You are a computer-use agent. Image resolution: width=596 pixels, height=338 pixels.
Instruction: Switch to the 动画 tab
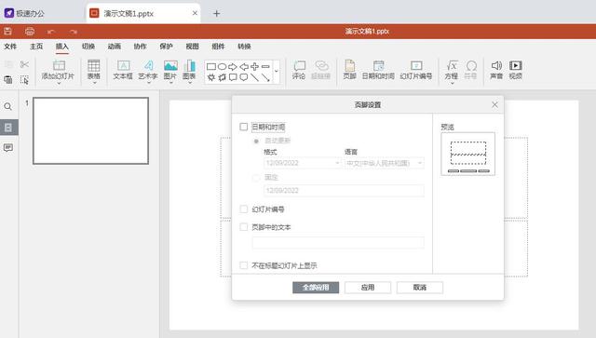[114, 47]
